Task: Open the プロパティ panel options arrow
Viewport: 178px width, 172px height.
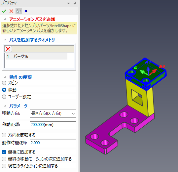Action: (x=68, y=3)
